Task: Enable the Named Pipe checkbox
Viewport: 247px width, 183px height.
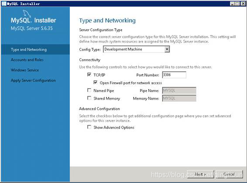Action: point(89,90)
